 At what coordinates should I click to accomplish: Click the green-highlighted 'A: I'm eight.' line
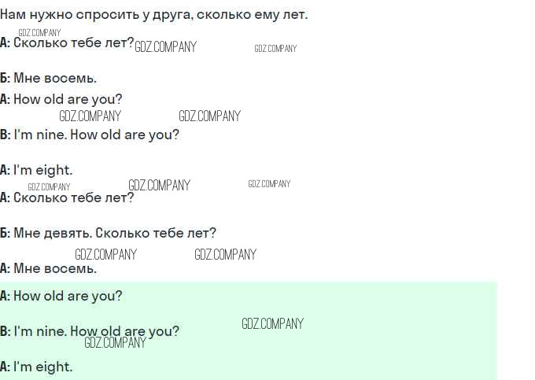pos(36,367)
